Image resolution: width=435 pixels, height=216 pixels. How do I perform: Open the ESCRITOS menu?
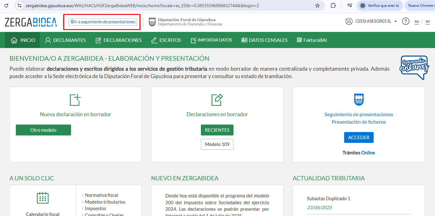[166, 40]
